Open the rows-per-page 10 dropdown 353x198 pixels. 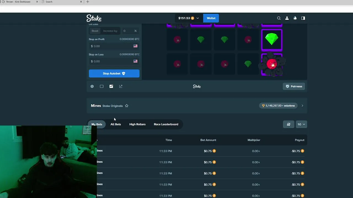point(301,124)
